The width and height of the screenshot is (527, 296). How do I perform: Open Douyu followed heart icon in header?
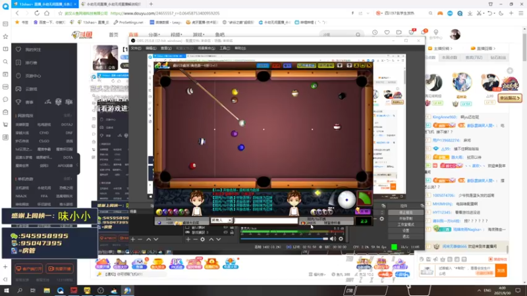[387, 32]
